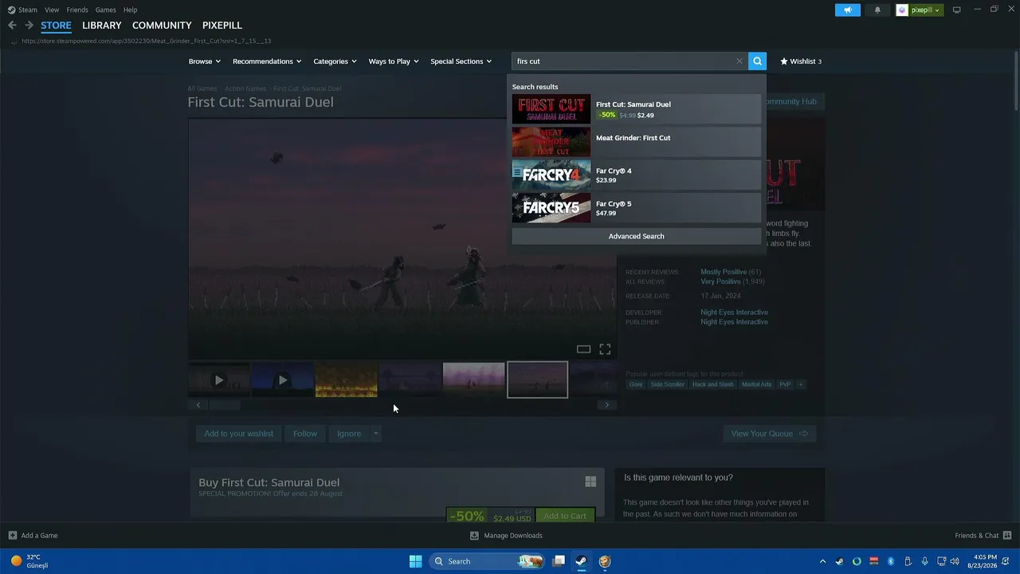Click the Advanced Search button
This screenshot has height=574, width=1020.
click(x=636, y=236)
